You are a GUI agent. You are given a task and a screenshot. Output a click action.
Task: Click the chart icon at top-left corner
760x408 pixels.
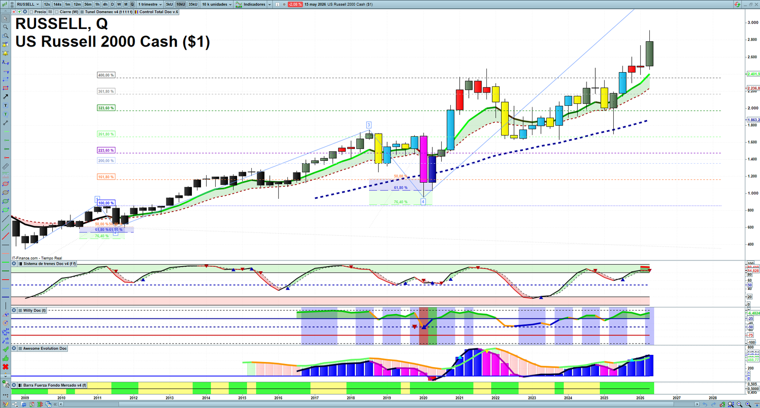[6, 4]
